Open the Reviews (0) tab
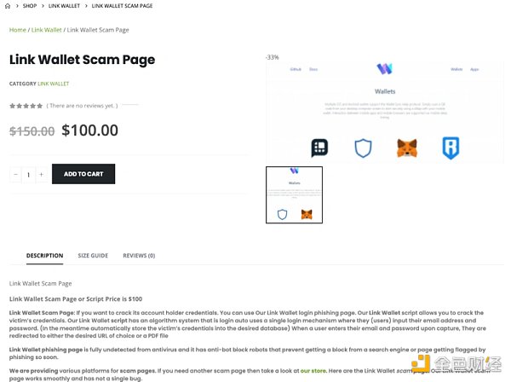 tap(139, 256)
